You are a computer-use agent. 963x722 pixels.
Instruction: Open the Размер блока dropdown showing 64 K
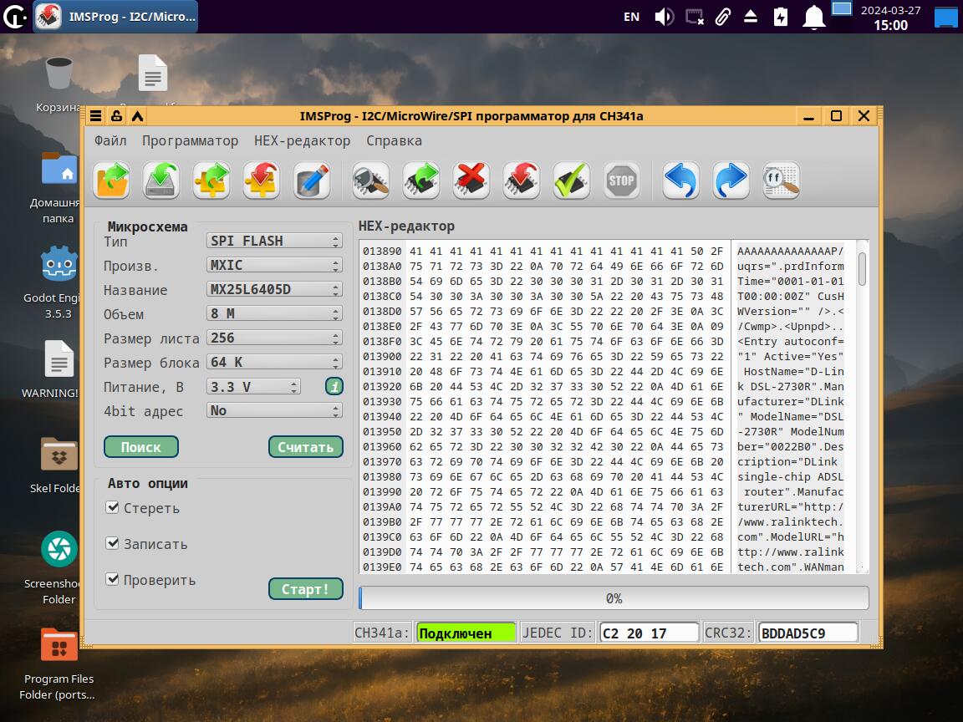pos(274,362)
